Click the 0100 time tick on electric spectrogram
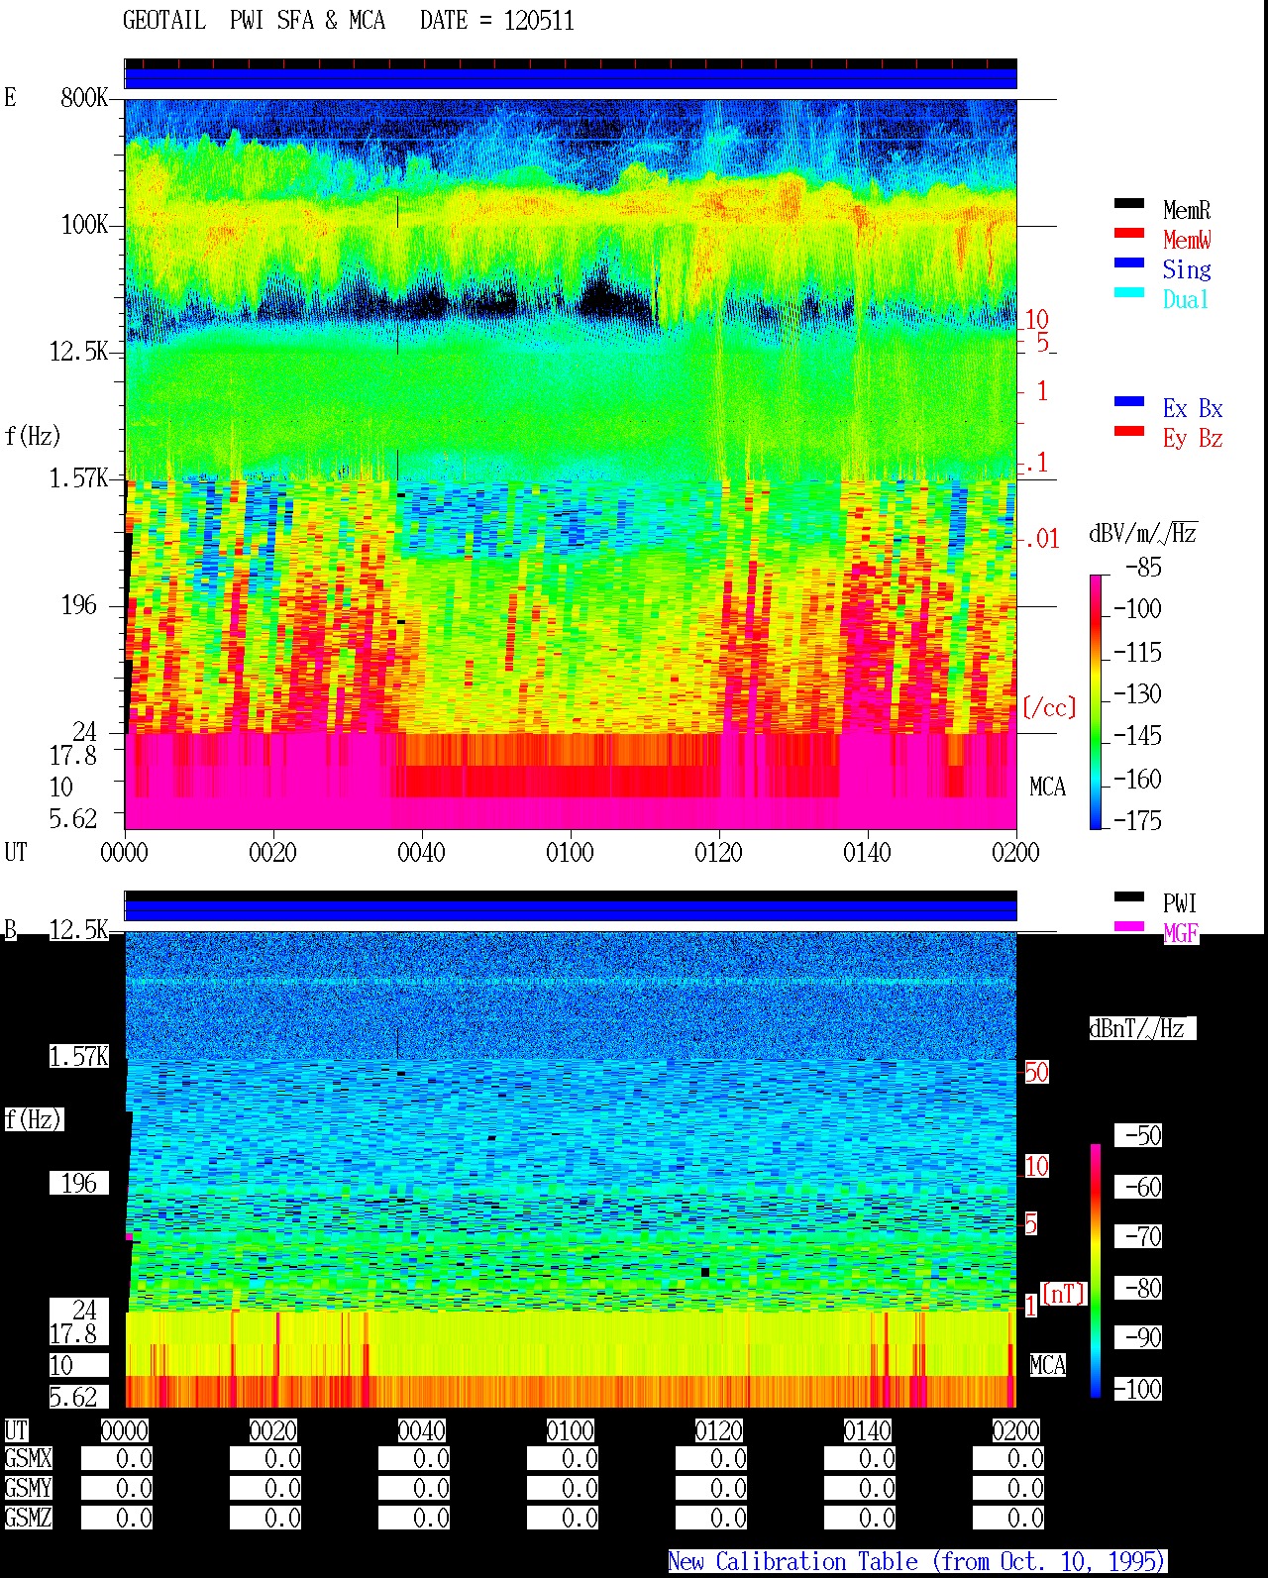1268x1578 pixels. [570, 853]
